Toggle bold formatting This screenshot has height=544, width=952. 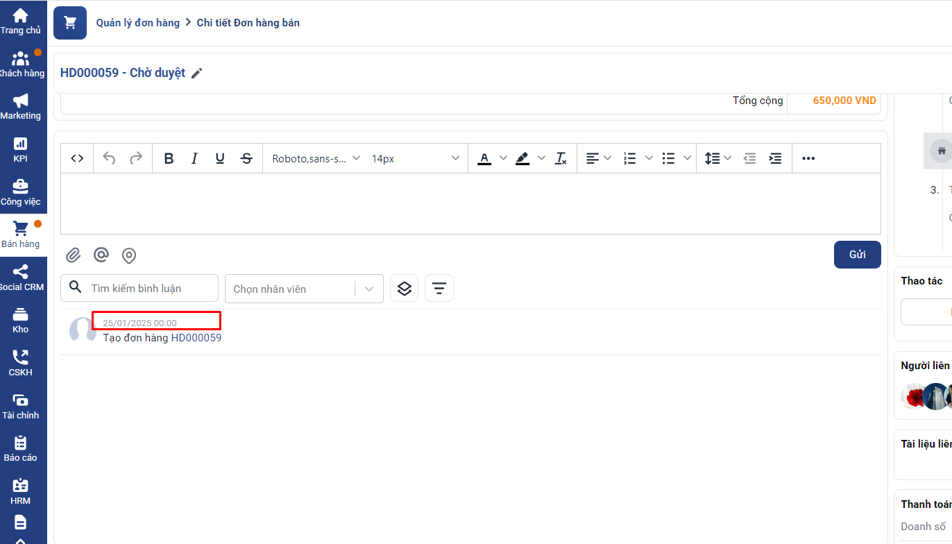coord(169,158)
